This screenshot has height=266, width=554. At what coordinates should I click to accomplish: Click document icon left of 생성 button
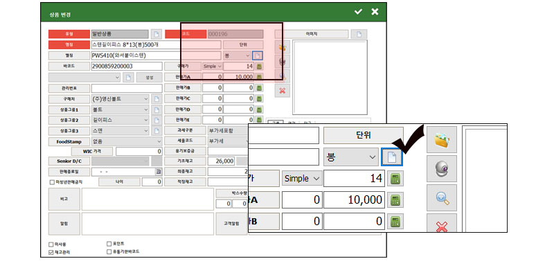point(128,78)
